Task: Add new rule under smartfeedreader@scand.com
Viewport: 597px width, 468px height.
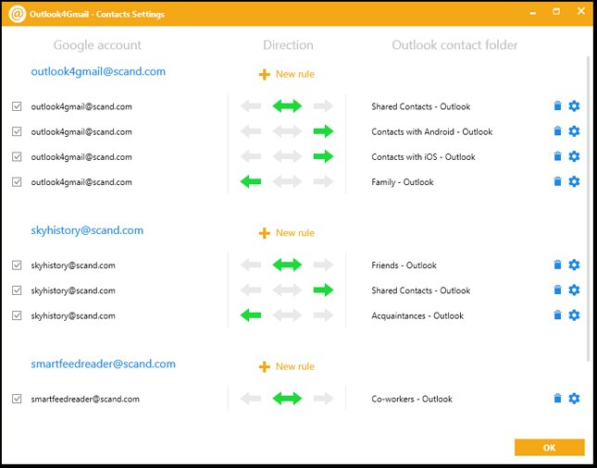Action: tap(287, 366)
